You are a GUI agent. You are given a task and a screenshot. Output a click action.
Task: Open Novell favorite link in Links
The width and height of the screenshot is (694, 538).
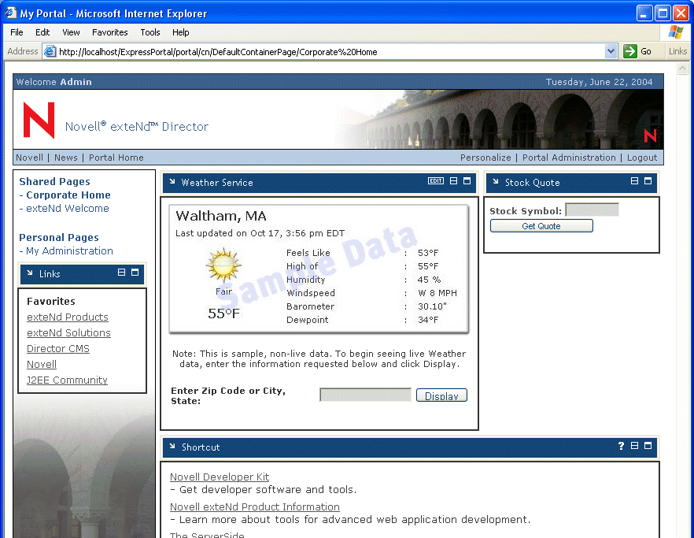pyautogui.click(x=42, y=364)
